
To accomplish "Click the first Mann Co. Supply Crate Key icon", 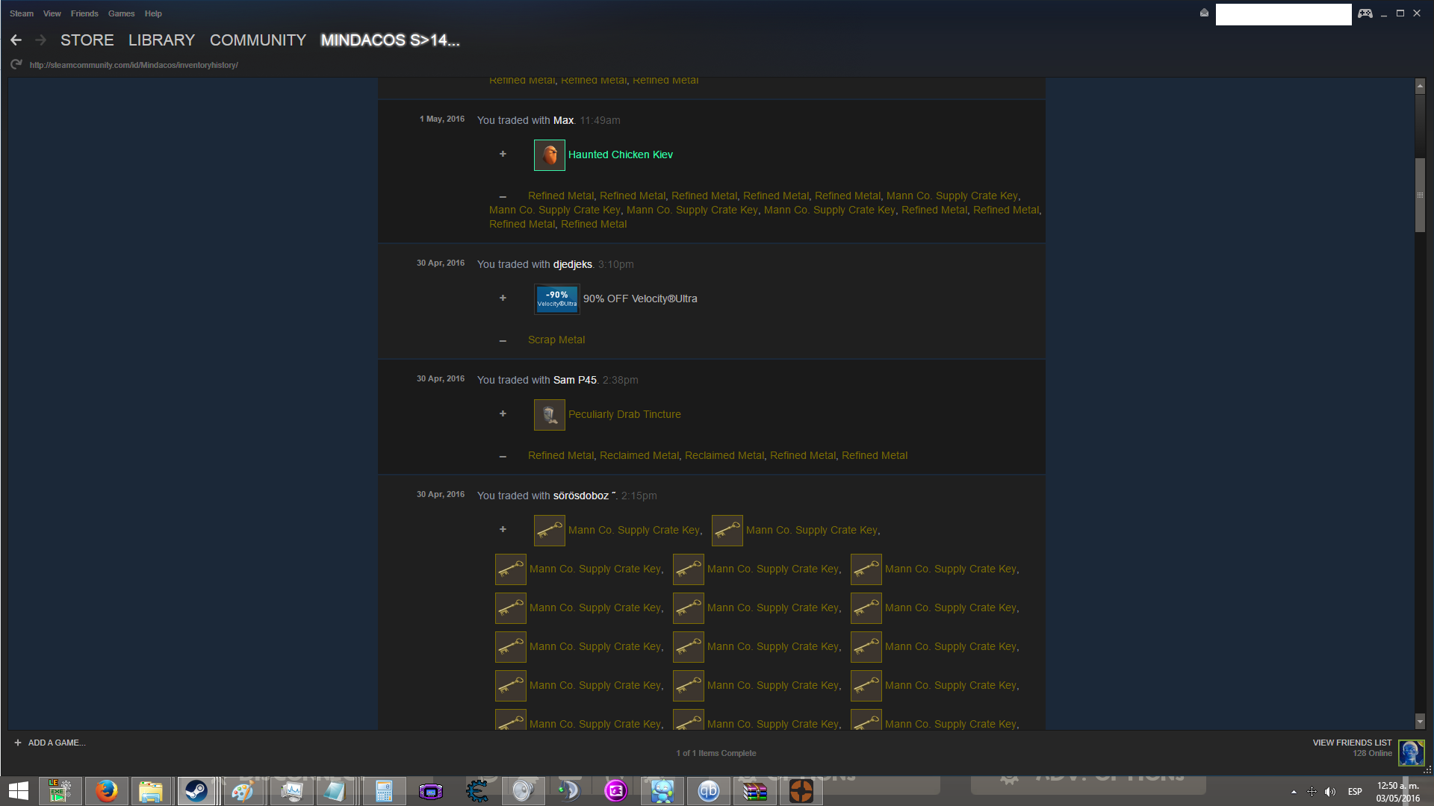I will 549,531.
